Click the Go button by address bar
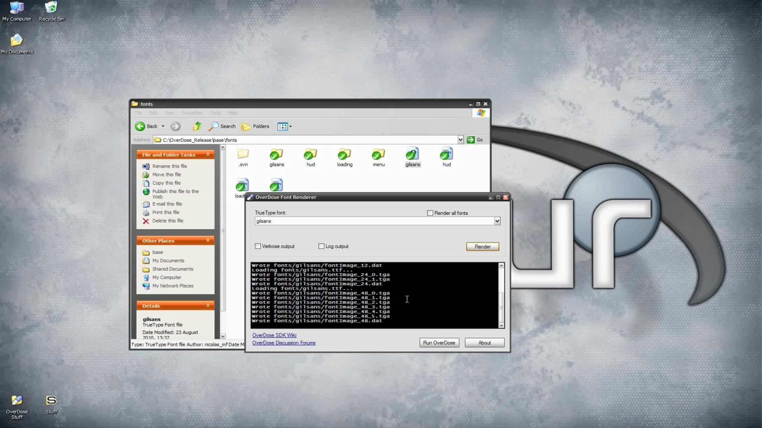The image size is (762, 428). (x=475, y=139)
